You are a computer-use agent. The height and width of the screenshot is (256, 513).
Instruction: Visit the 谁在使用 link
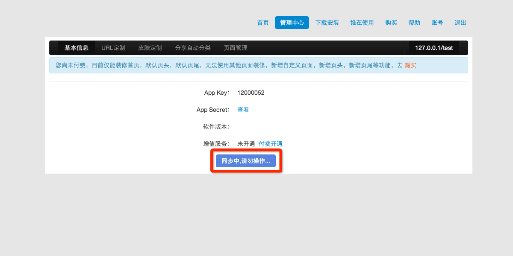point(362,23)
